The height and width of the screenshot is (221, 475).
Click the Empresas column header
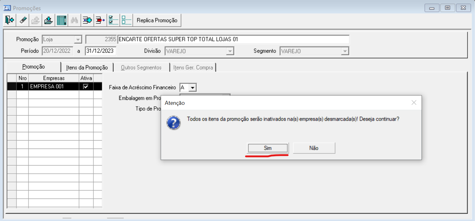[x=54, y=78]
